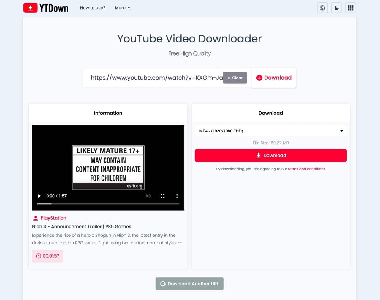380x300 pixels.
Task: Click the YouTube Video Downloader heading
Action: pos(189,39)
